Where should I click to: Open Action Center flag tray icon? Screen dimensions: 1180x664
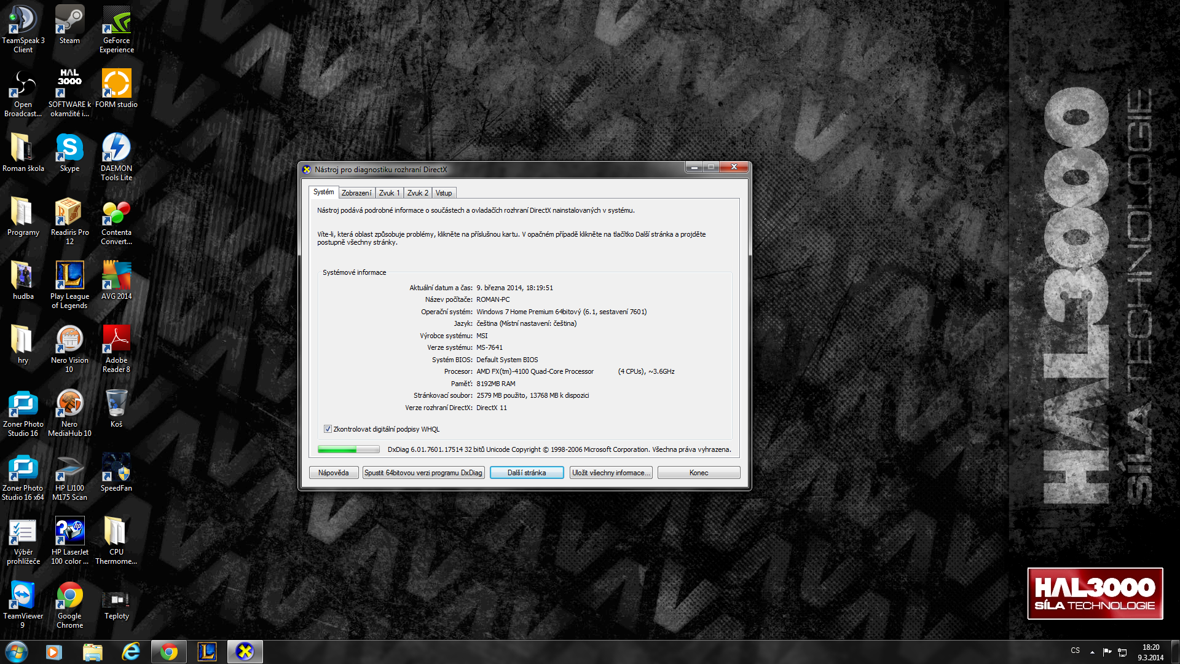click(x=1107, y=652)
